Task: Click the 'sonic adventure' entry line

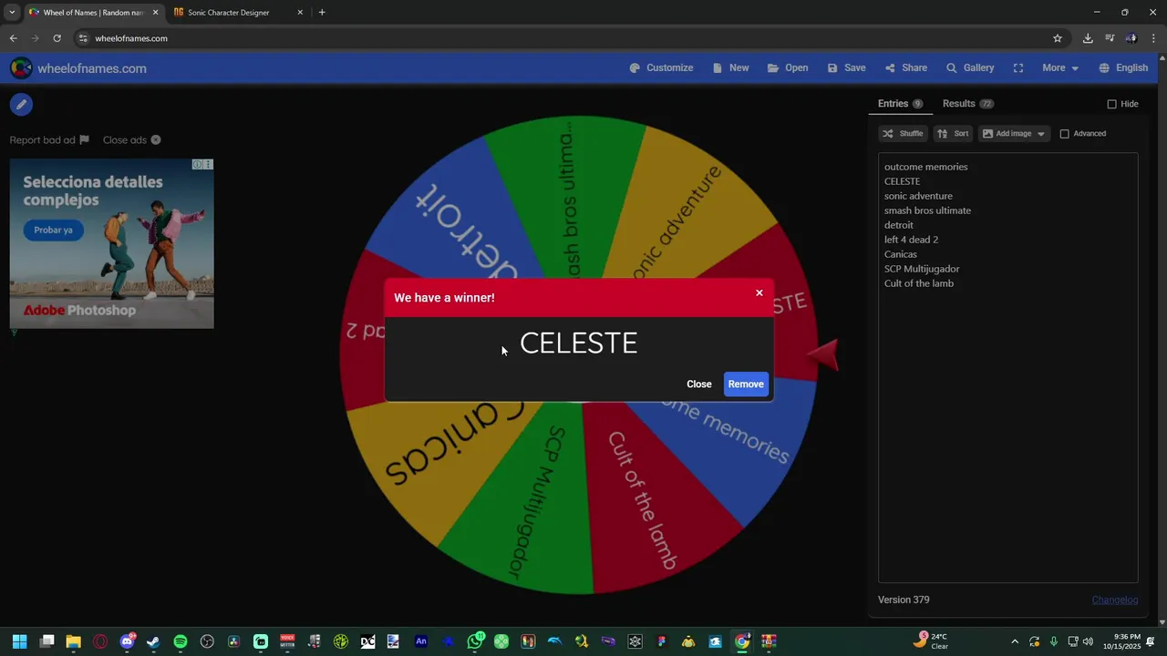Action: (918, 196)
